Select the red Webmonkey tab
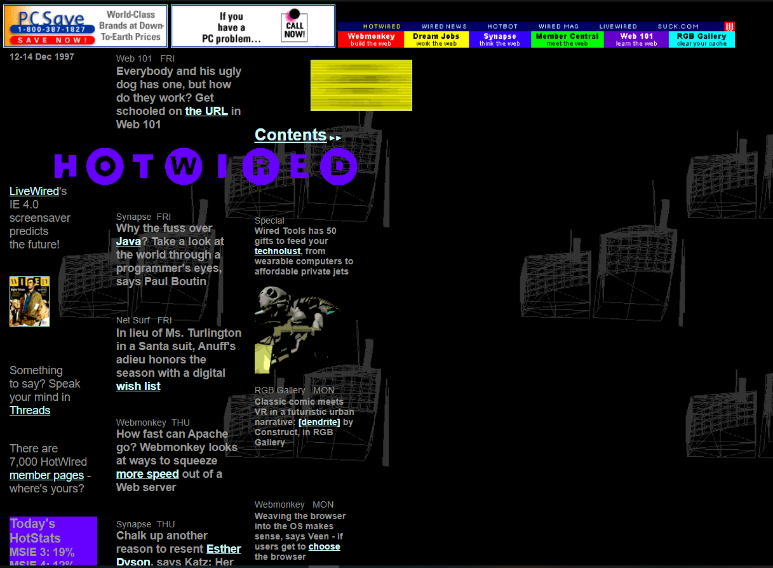The height and width of the screenshot is (568, 773). [x=371, y=39]
